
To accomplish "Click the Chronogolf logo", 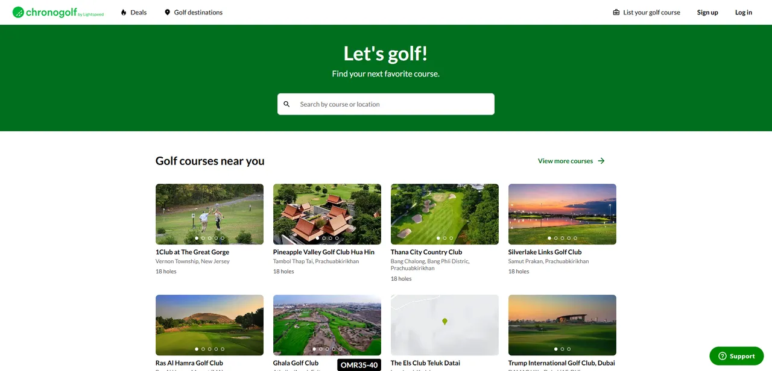I will pyautogui.click(x=58, y=12).
